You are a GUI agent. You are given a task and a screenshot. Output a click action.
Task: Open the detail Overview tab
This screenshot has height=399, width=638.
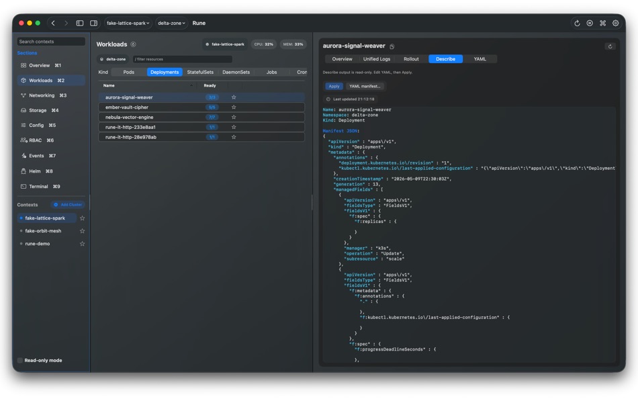coord(342,59)
